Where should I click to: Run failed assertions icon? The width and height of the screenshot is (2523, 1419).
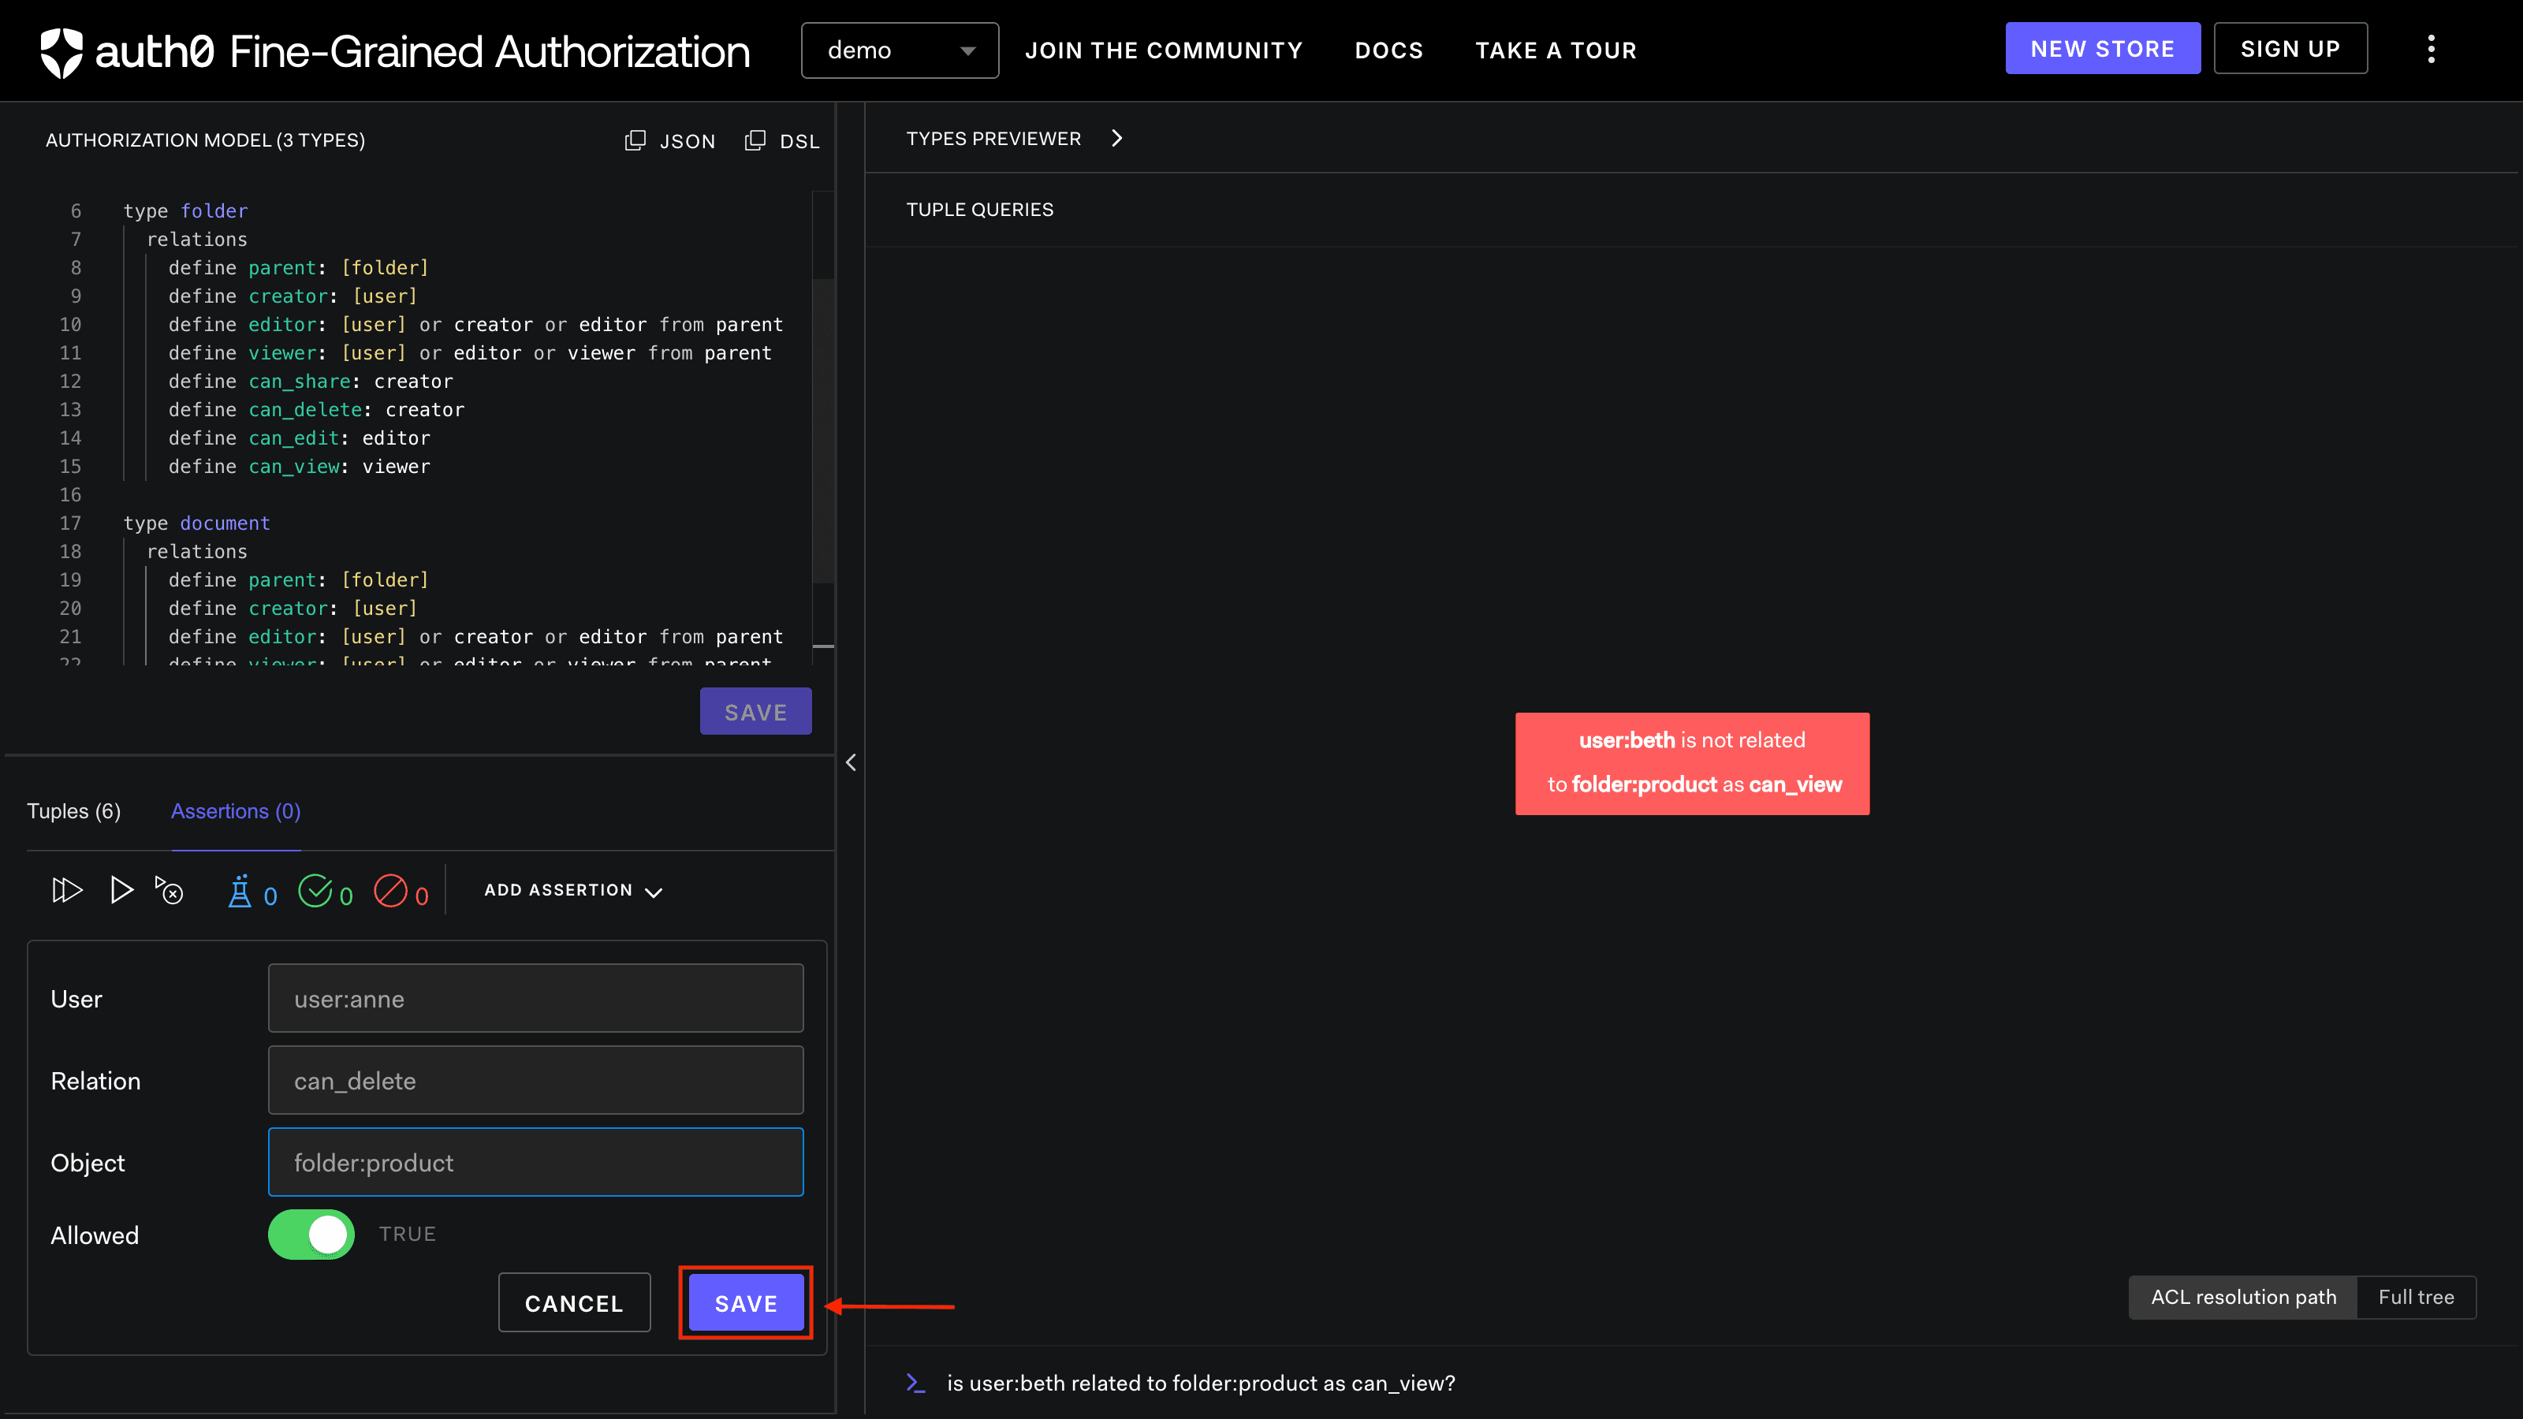pos(170,890)
